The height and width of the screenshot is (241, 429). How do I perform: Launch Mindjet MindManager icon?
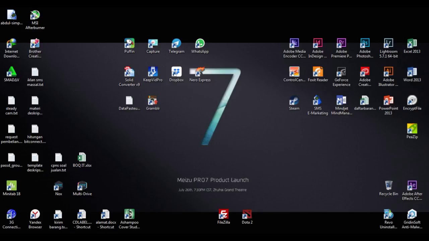coord(341,100)
